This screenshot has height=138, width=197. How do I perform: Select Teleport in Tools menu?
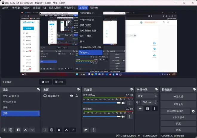[x=90, y=52]
